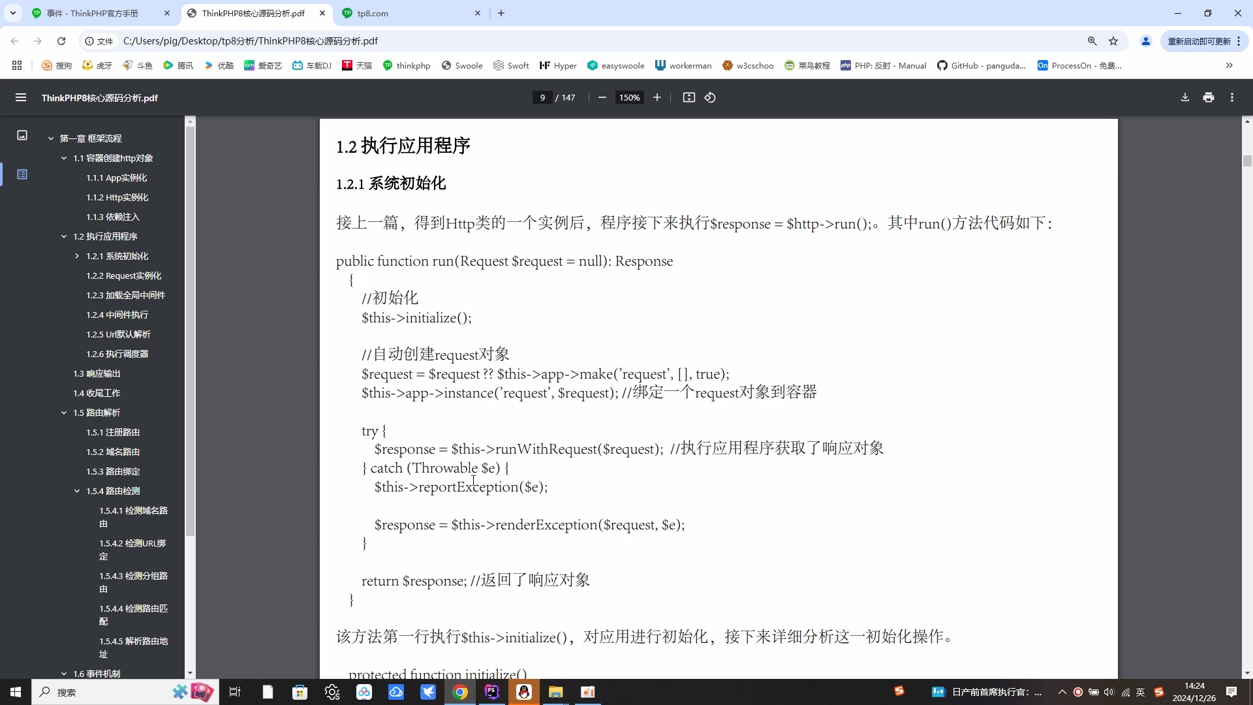This screenshot has height=705, width=1253.
Task: Open Chrome from the taskbar
Action: [460, 692]
